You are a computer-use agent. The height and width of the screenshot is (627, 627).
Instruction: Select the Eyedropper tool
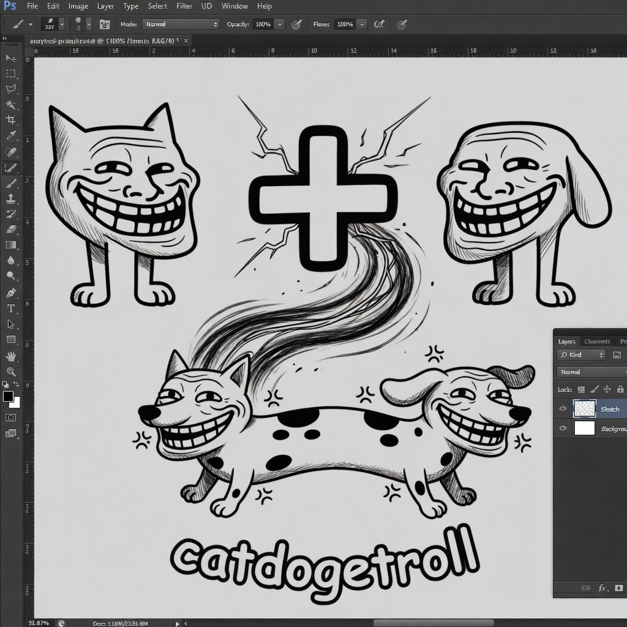click(x=11, y=136)
